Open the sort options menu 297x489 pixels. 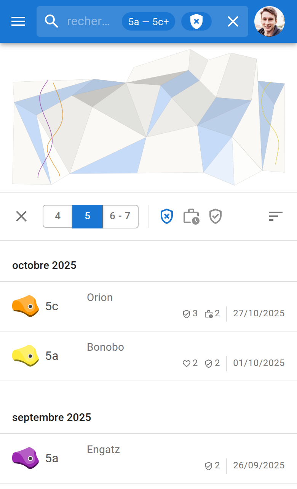click(275, 216)
